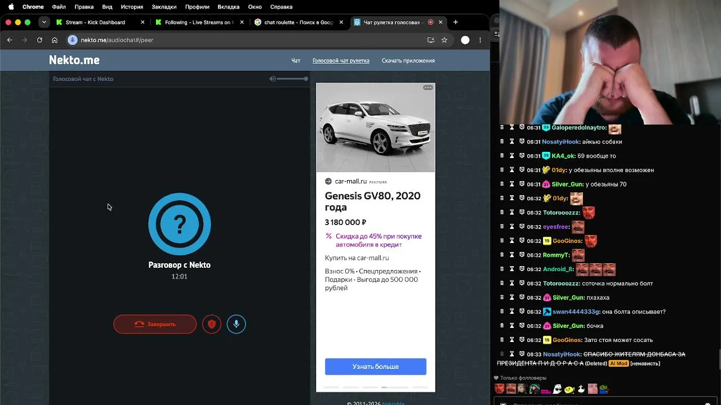Click the "Разговор с Nekto" heading
The image size is (721, 405).
coord(179,265)
